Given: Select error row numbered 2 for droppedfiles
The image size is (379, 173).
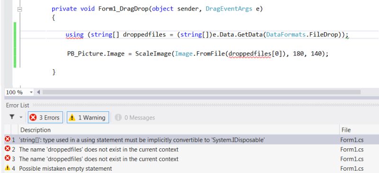Looking at the screenshot, I should (x=191, y=149).
